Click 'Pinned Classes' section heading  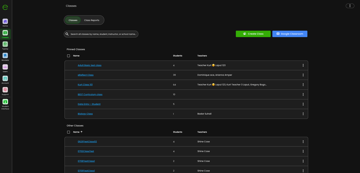click(x=76, y=49)
